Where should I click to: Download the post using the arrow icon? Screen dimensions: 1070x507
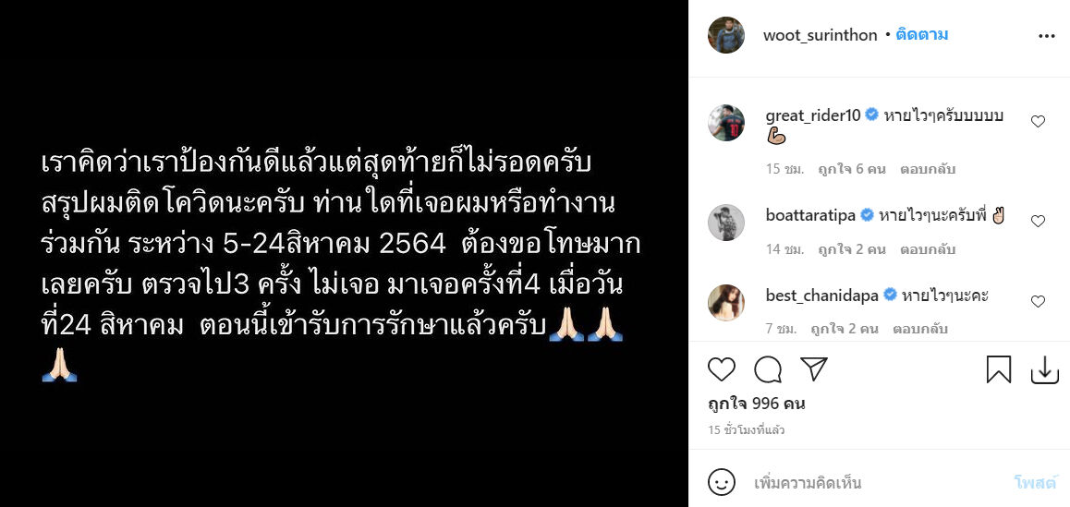pos(1044,369)
